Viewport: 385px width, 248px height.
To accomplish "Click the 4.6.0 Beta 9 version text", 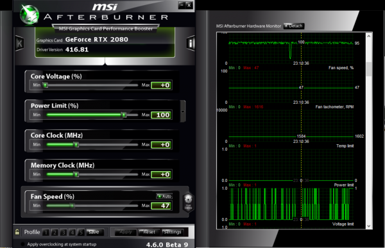I will [167, 245].
